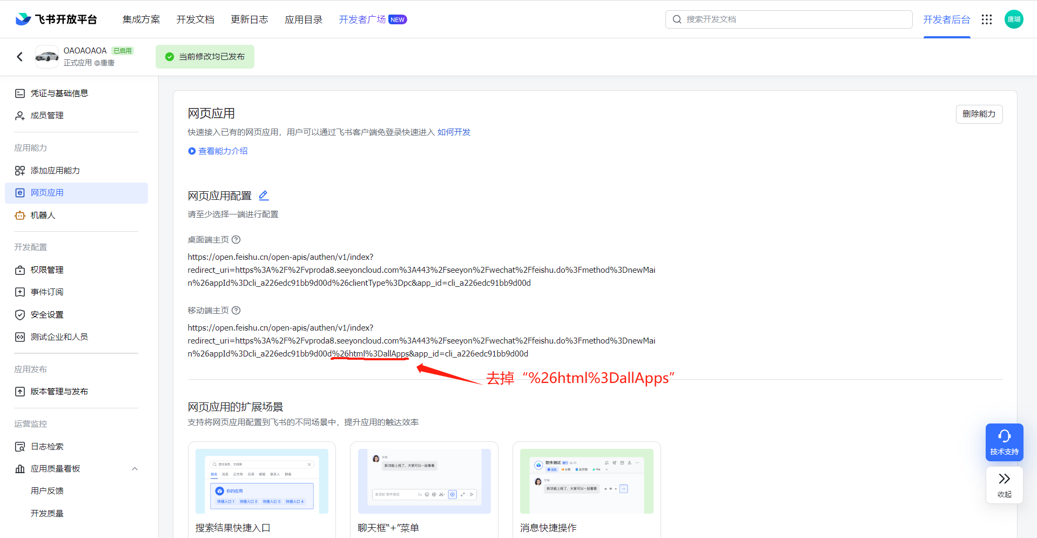The height and width of the screenshot is (538, 1037).
Task: Select the 聊天框"+"菜单 card thumbnail
Action: [x=425, y=481]
